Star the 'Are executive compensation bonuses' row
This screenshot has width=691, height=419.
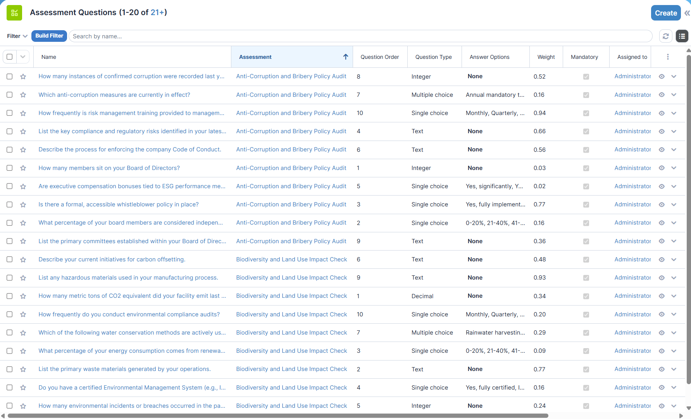[x=23, y=186]
